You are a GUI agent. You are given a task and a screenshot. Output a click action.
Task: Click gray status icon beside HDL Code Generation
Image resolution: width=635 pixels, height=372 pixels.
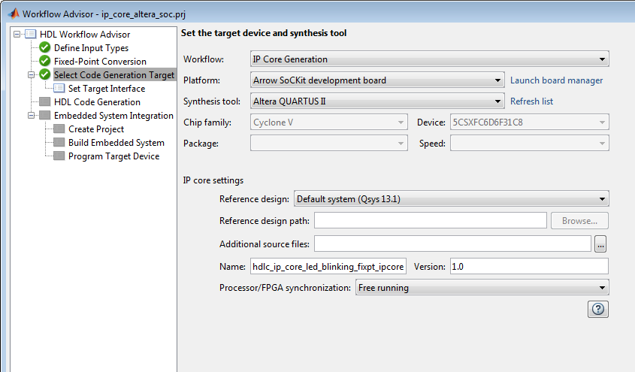(x=45, y=102)
